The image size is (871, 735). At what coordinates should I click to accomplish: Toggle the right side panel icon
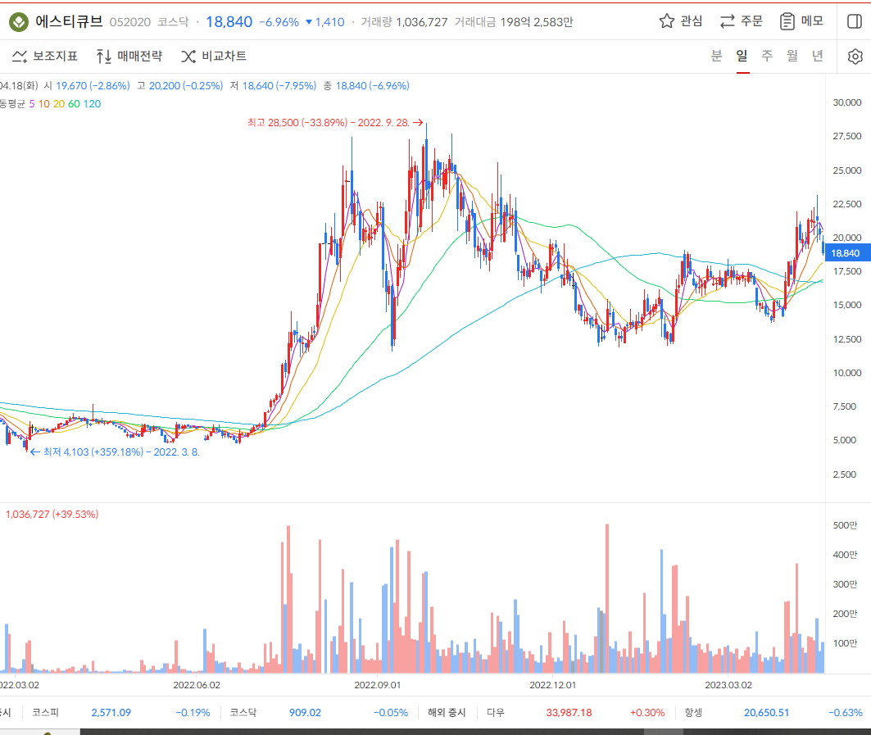point(855,21)
